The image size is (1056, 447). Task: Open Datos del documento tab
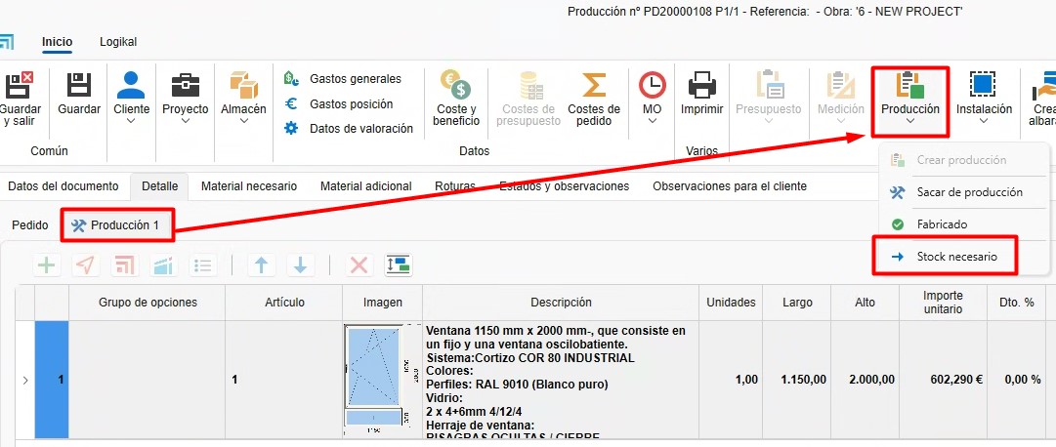point(63,185)
